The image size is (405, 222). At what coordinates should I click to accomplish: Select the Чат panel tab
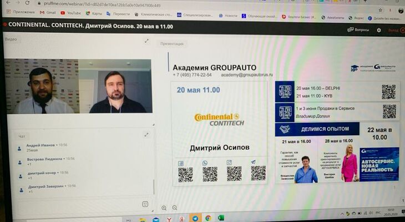click(22, 136)
